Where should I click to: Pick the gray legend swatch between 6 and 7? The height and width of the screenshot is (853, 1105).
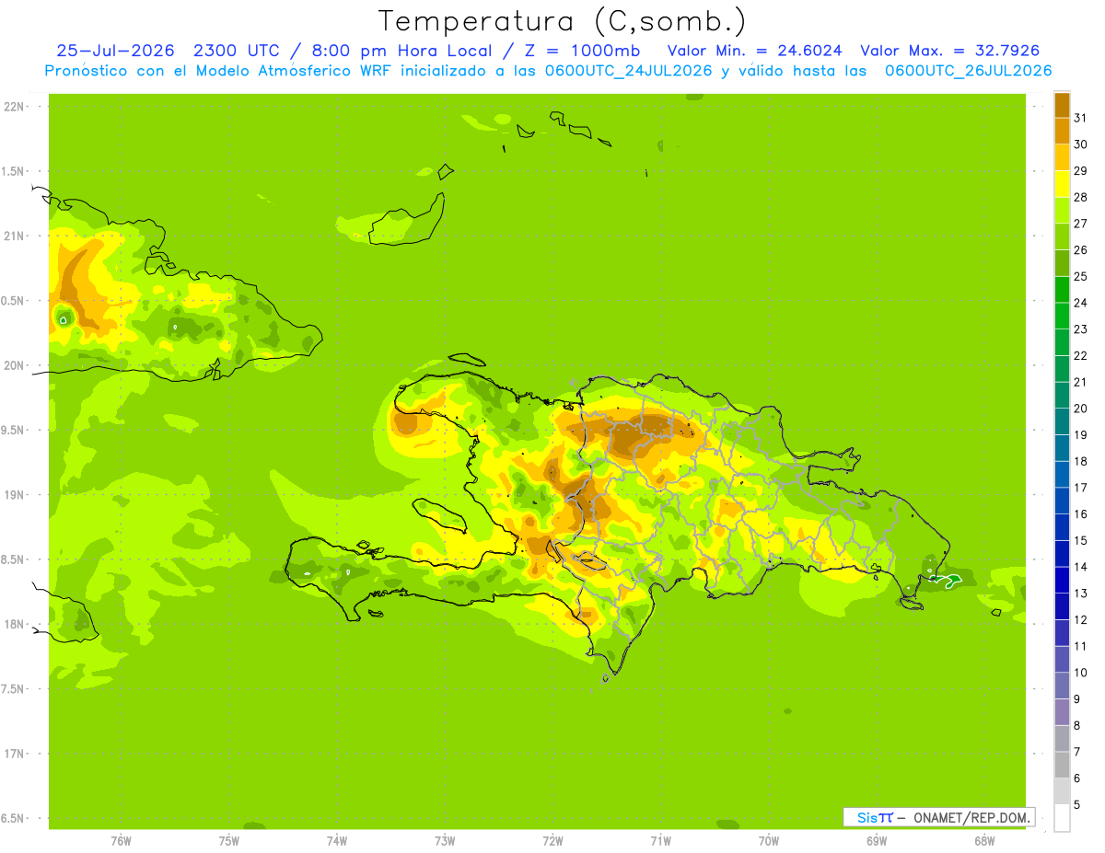click(x=1062, y=765)
